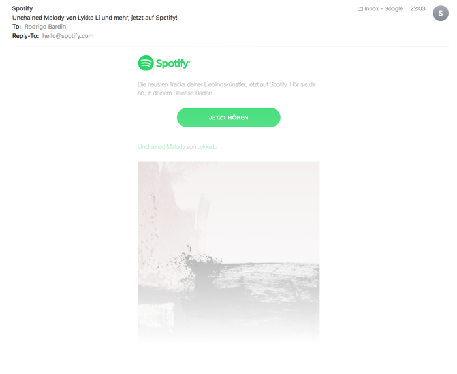Click the Spotify wordmark text in logo
This screenshot has width=457, height=374.
click(x=173, y=63)
